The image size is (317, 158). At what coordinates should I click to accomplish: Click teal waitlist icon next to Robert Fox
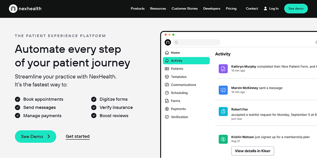(223, 112)
